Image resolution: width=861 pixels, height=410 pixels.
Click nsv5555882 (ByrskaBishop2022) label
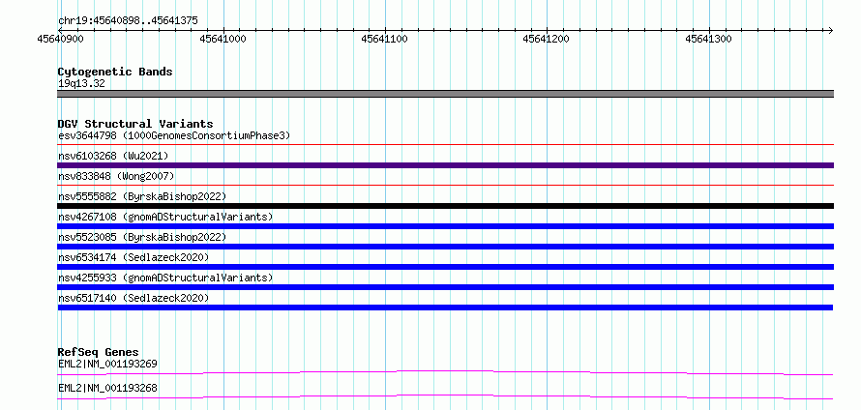(x=141, y=196)
